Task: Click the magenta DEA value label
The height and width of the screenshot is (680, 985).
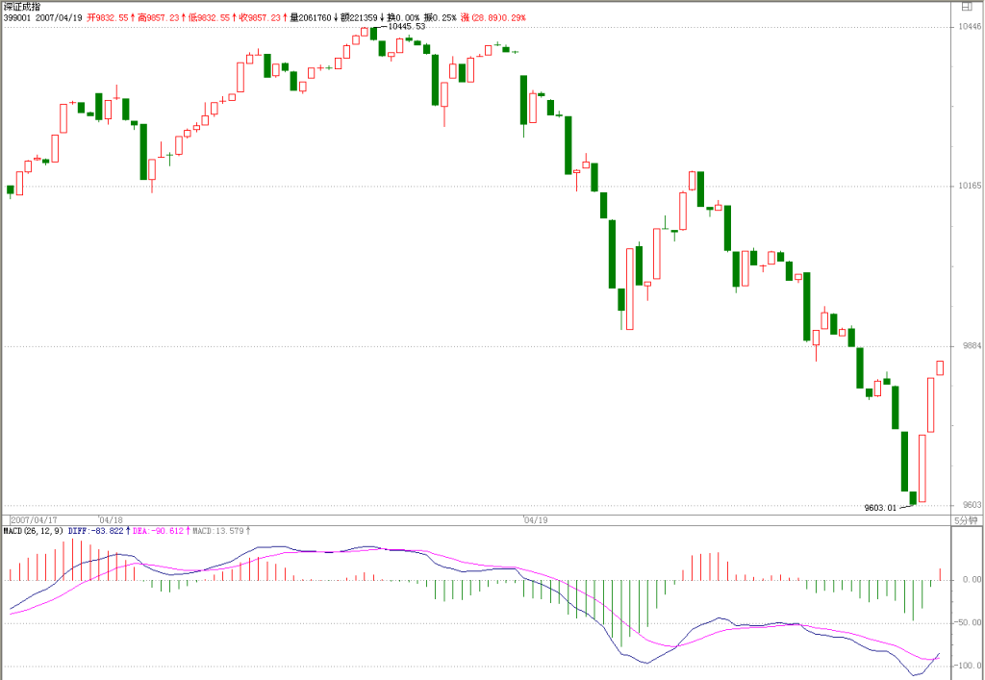Action: point(161,531)
